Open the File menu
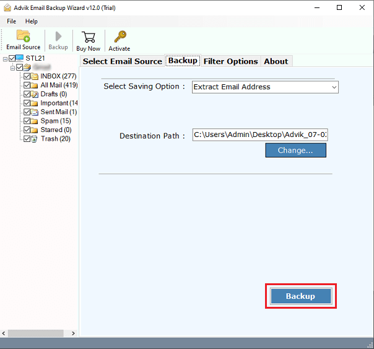 tap(11, 22)
